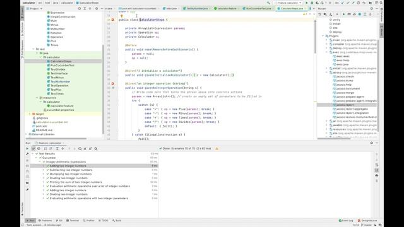Image resolution: width=404 pixels, height=227 pixels.
Task: Open pom.xml editor tab
Action: point(140,8)
